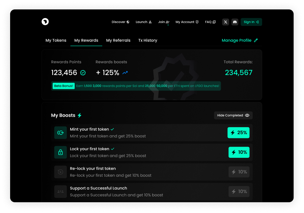Open the X (Twitter) social icon
304x213 pixels.
click(x=225, y=22)
